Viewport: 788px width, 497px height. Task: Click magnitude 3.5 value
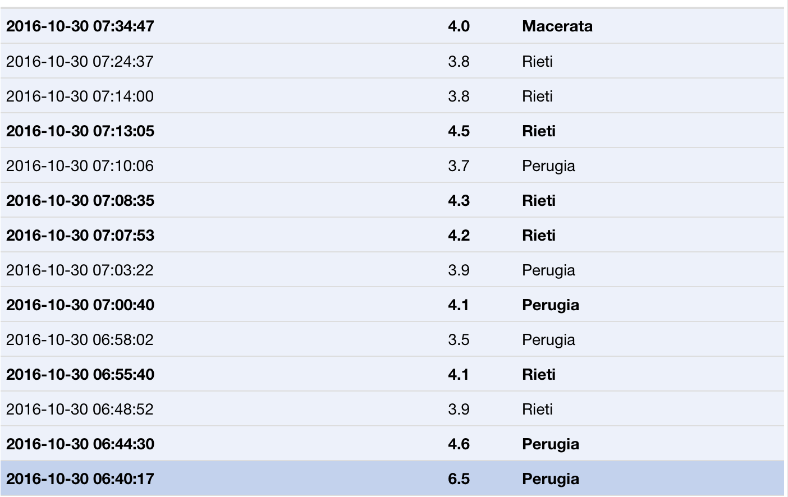pos(459,340)
